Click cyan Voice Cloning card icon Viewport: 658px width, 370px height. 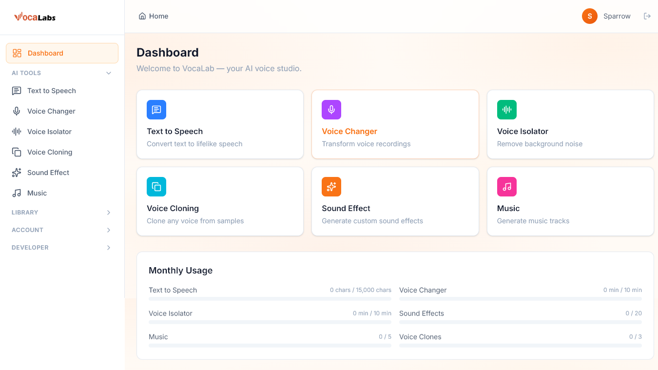[156, 187]
